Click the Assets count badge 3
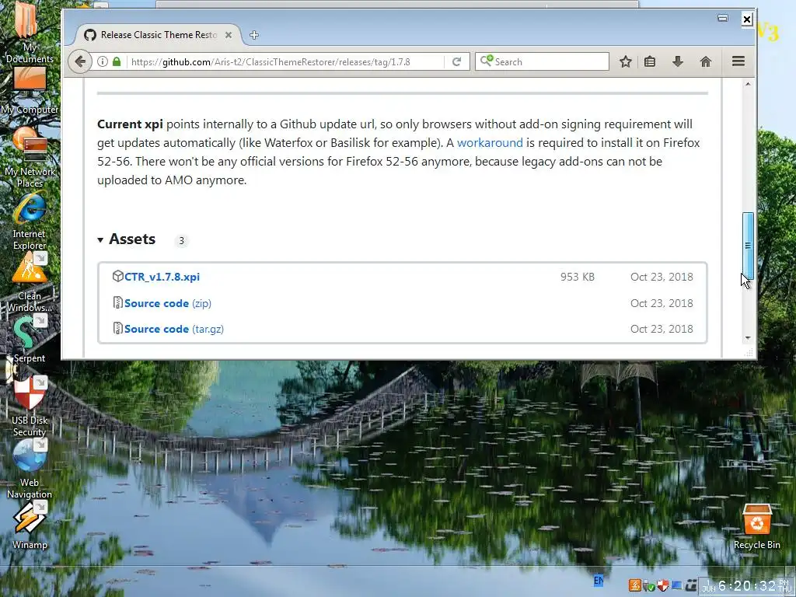The height and width of the screenshot is (597, 796). click(x=181, y=241)
